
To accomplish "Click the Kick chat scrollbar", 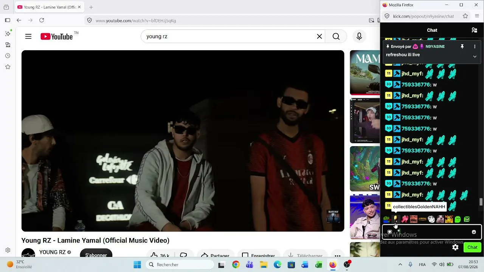I will point(481,202).
